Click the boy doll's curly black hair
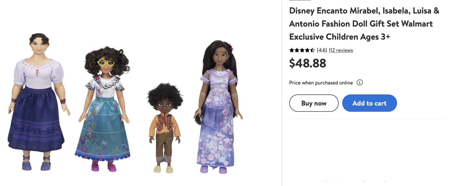The width and height of the screenshot is (449, 186). click(x=165, y=94)
